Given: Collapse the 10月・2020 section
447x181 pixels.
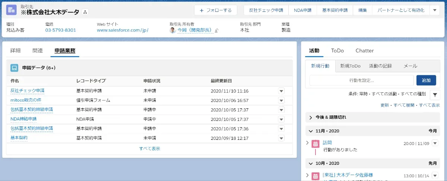Looking at the screenshot, I should click(x=311, y=163).
